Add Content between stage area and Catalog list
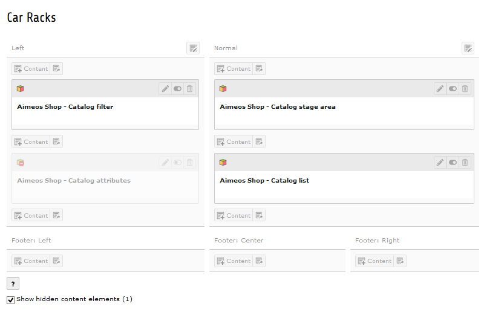Viewport: 484px width, 312px height. tap(234, 141)
